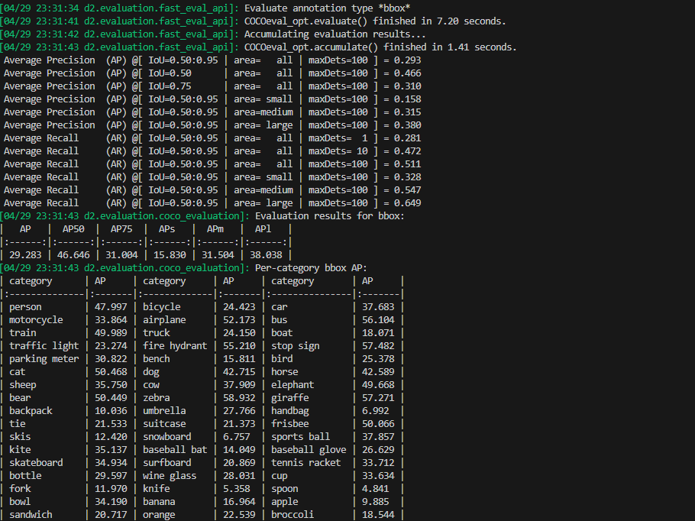Click the 'bench' category cell
The height and width of the screenshot is (521, 695).
point(157,359)
